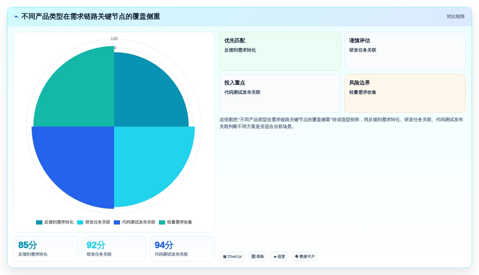This screenshot has width=479, height=275.
Task: Click 代码测试发布关联 text in 投入重点 card
Action: point(242,92)
